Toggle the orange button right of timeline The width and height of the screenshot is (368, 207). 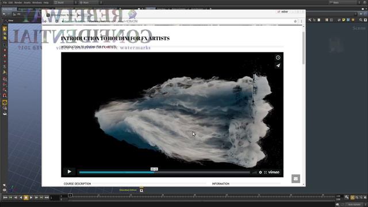tap(352, 198)
